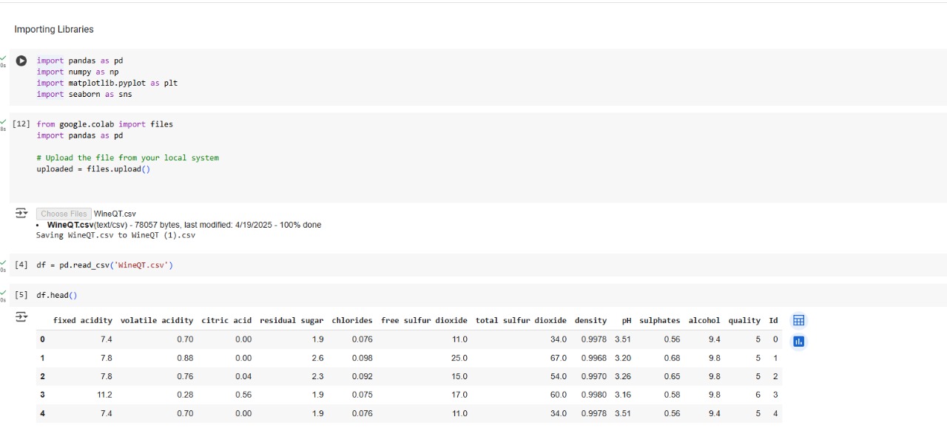The width and height of the screenshot is (947, 428).
Task: Click the 'uploaded = files.upload()' code line
Action: 93,169
